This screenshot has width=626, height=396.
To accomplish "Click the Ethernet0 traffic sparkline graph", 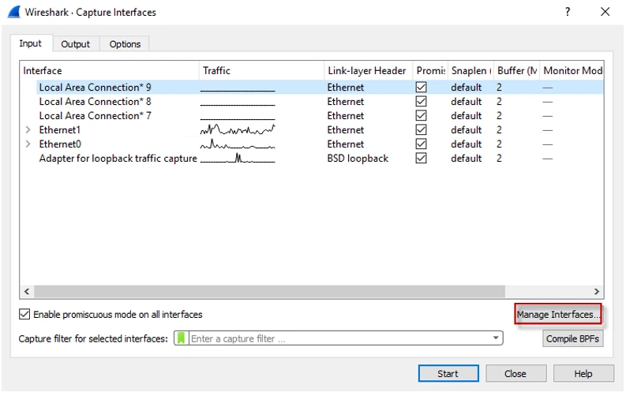I will [x=237, y=144].
